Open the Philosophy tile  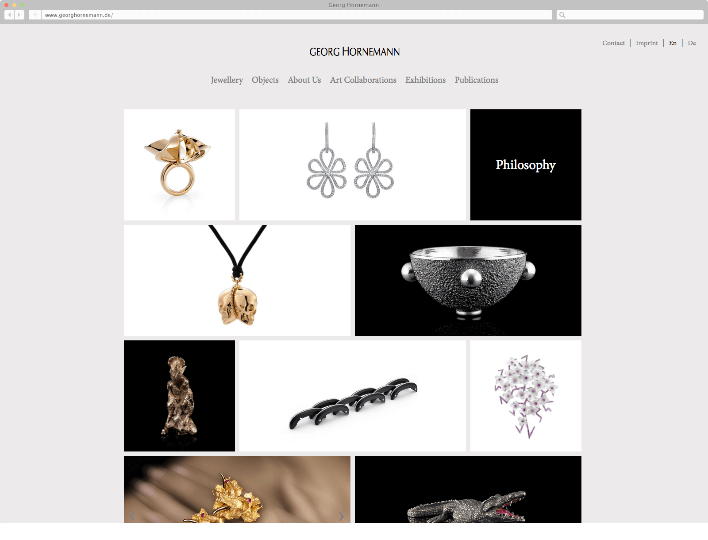[526, 165]
